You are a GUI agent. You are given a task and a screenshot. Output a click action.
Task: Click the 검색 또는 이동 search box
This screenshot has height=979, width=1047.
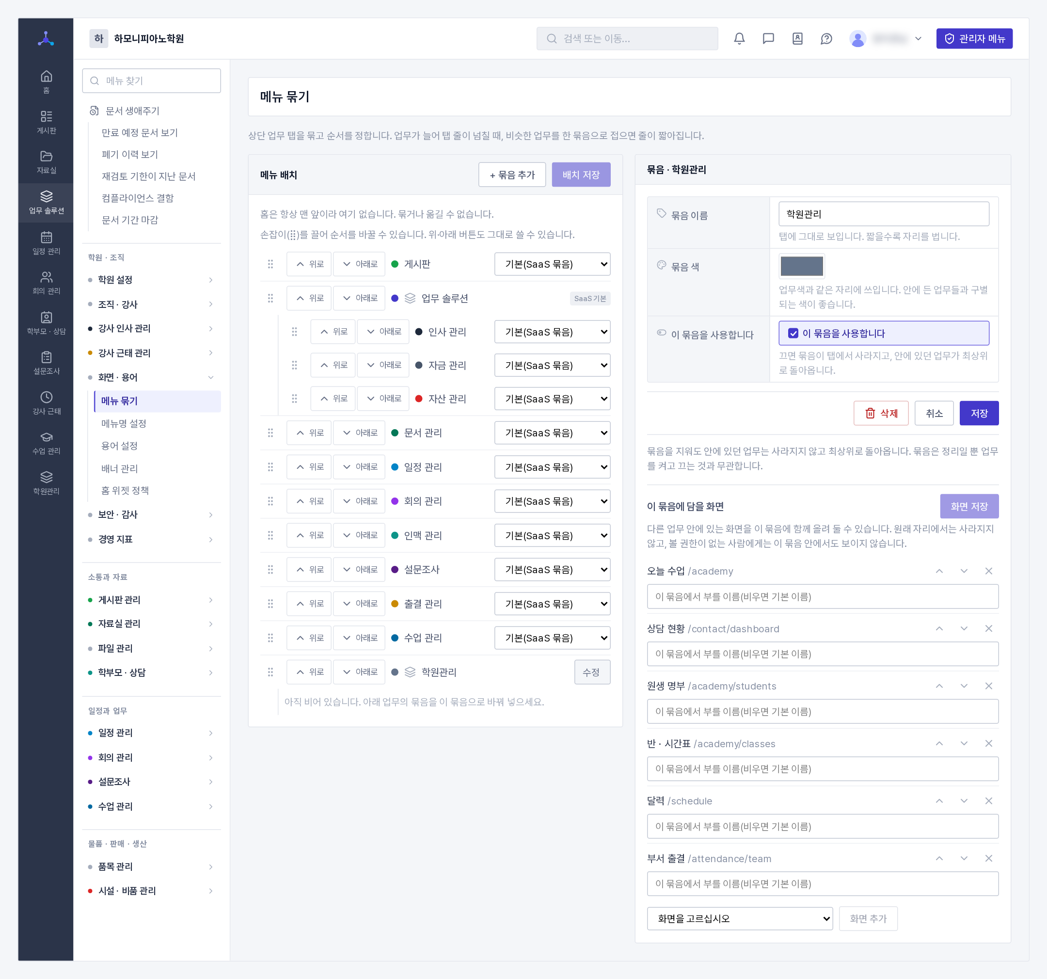627,38
